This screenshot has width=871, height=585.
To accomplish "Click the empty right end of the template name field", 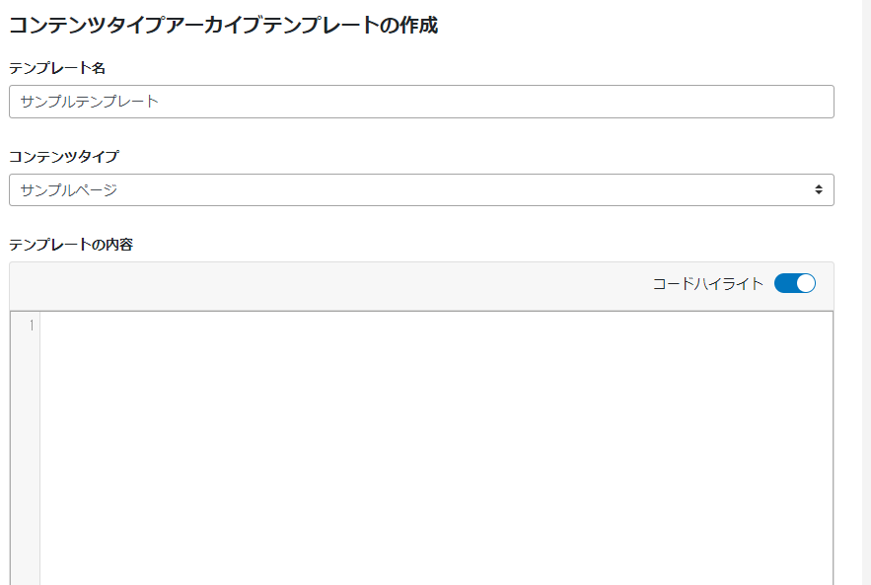I will tap(722, 102).
